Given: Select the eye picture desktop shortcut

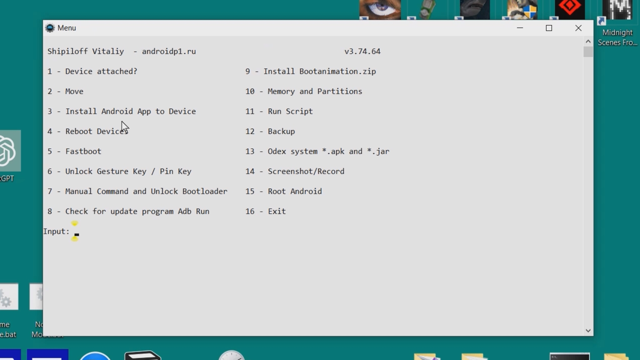Looking at the screenshot, I should pyautogui.click(x=380, y=10).
